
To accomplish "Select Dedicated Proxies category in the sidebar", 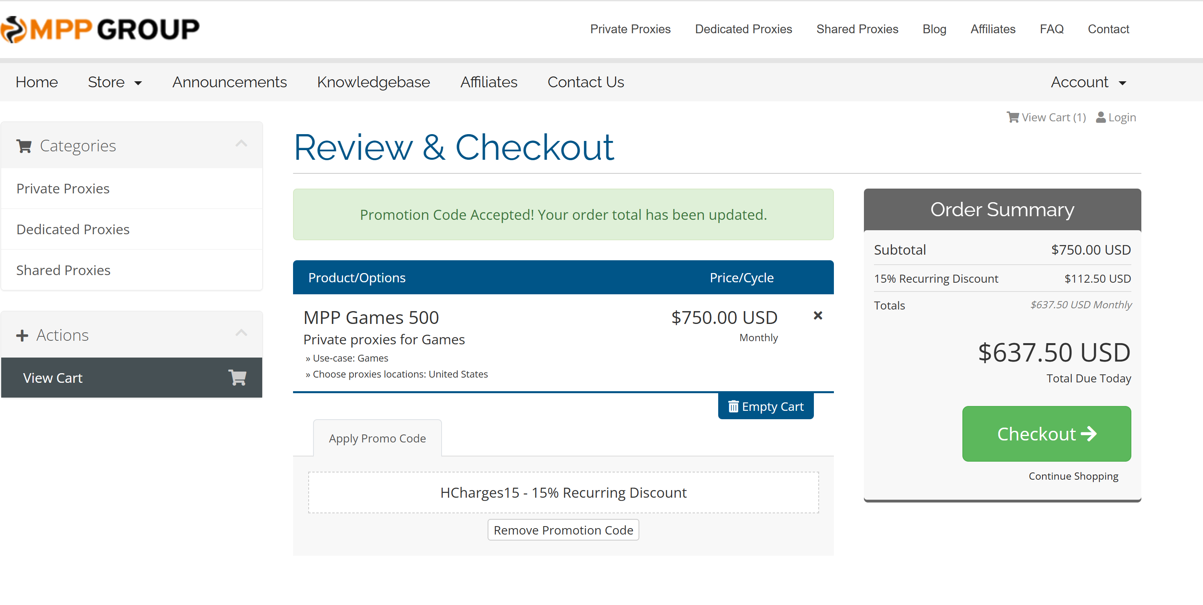I will pyautogui.click(x=132, y=229).
